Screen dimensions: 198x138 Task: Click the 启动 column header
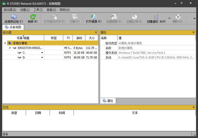[x=79, y=38]
